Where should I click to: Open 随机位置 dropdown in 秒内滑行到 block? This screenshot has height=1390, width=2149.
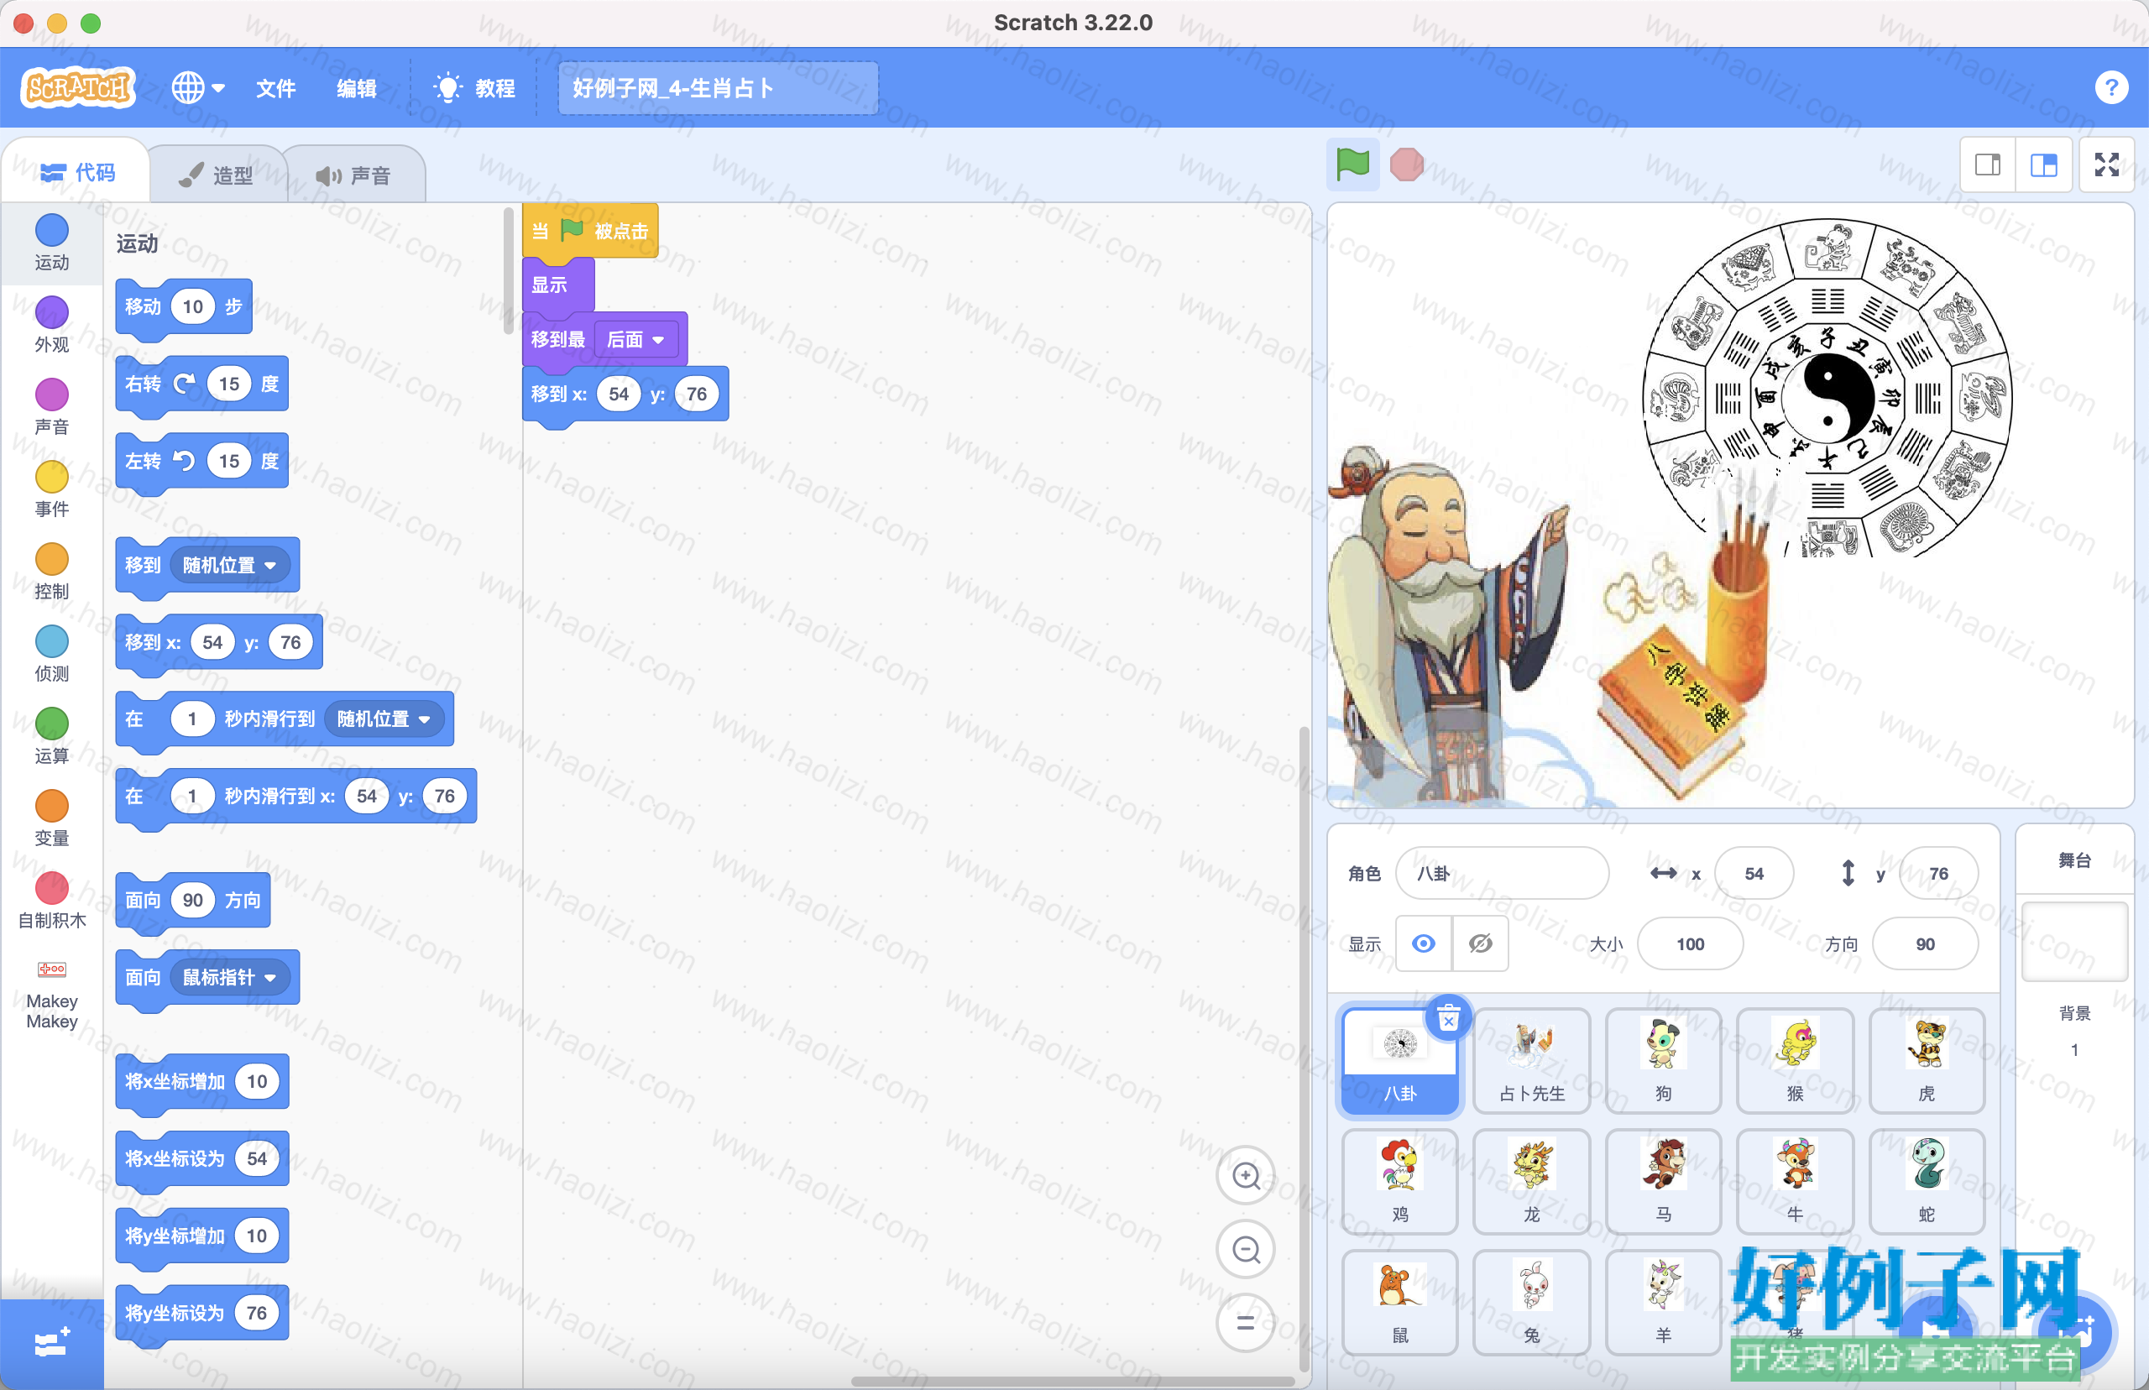384,719
